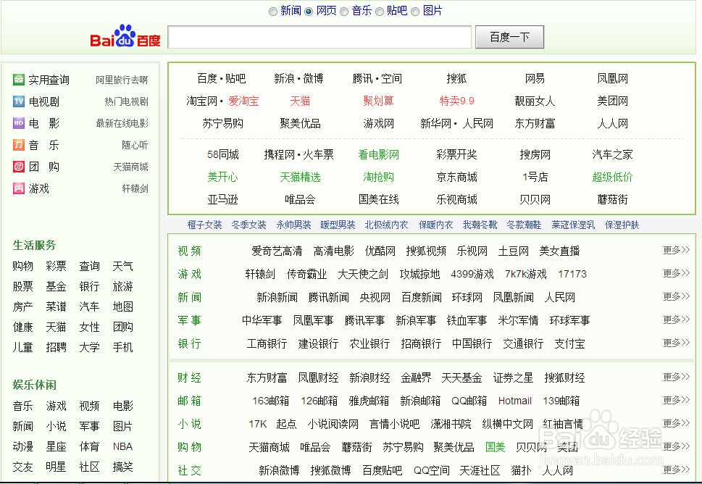
Task: Select the 贴吧 search radio button
Action: [x=380, y=12]
